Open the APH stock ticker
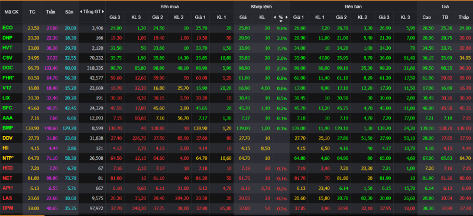Screen dimensions: 473x216 tap(7, 188)
